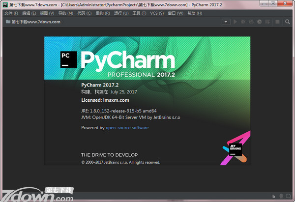The height and width of the screenshot is (202, 295).
Task: Click the Hector inspector icon in status bar
Action: [x=281, y=196]
